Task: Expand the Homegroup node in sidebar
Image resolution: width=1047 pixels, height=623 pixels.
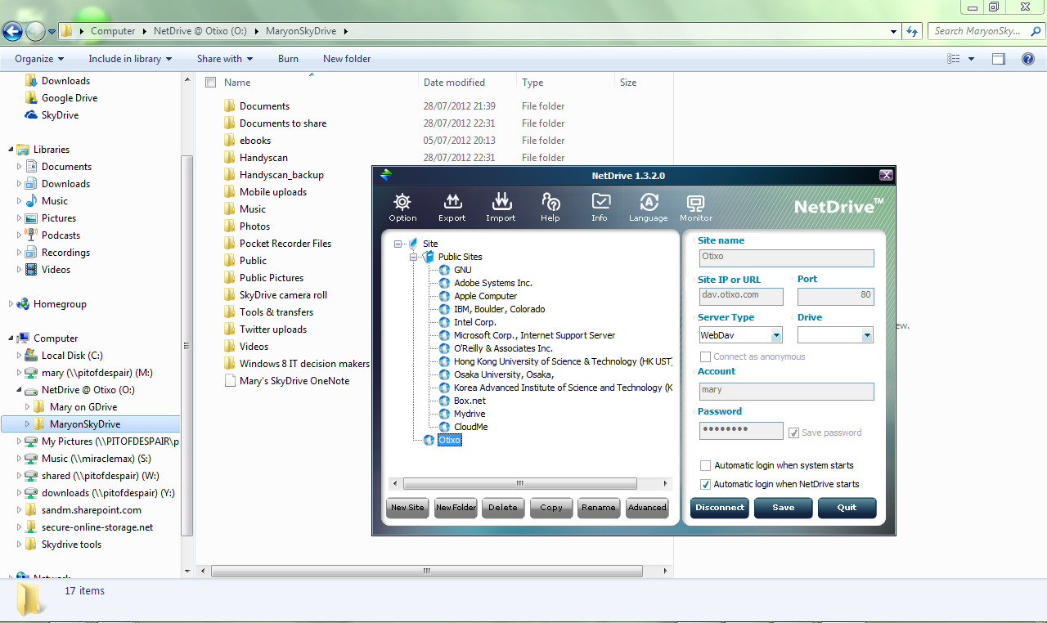Action: [x=11, y=304]
